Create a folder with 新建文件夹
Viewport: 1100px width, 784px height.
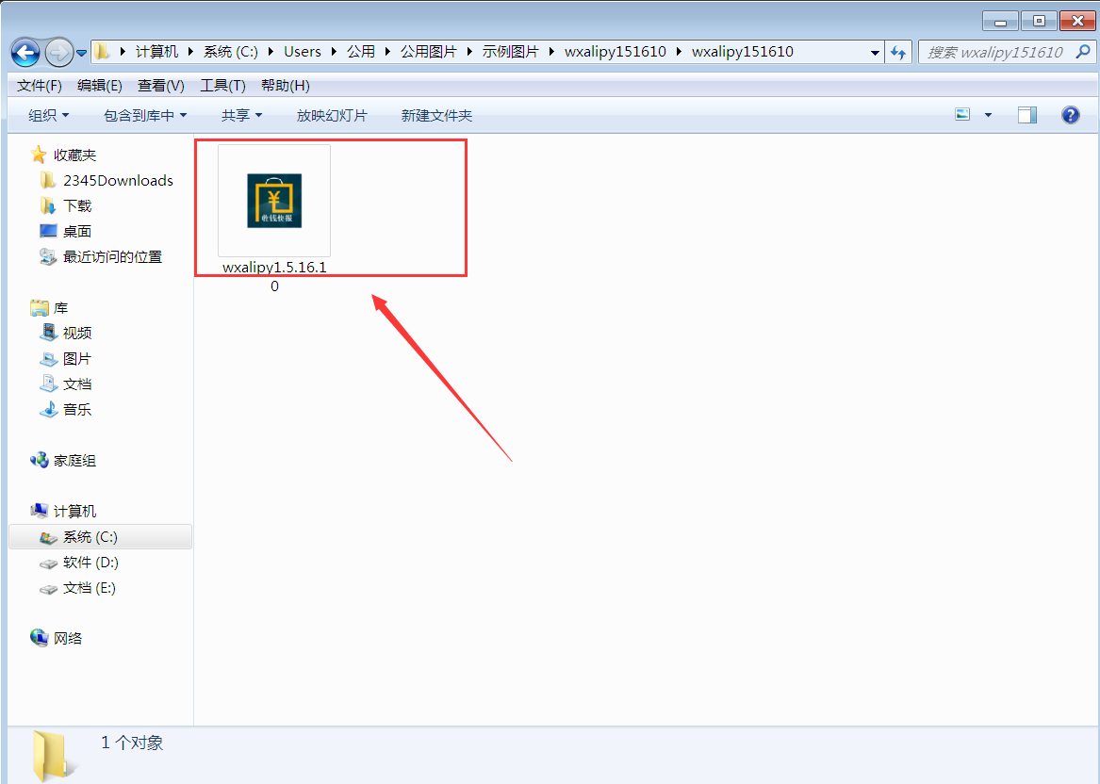(x=436, y=115)
